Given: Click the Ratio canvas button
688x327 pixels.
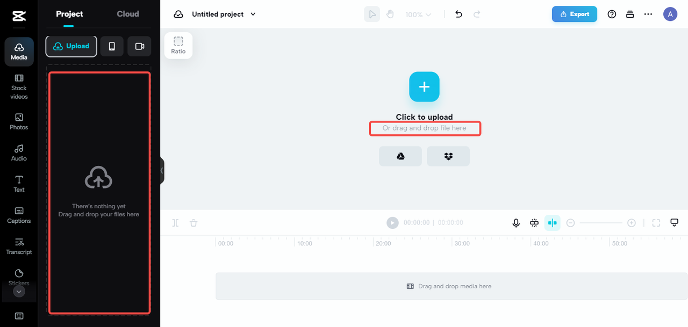Looking at the screenshot, I should (178, 45).
